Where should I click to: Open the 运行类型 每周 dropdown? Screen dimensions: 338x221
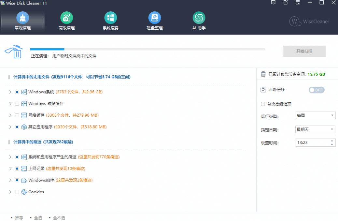pos(315,115)
